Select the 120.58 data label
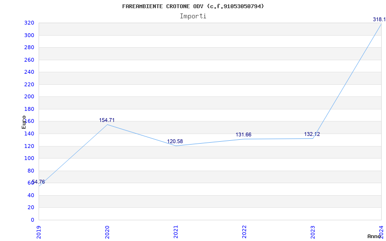 [x=175, y=141]
